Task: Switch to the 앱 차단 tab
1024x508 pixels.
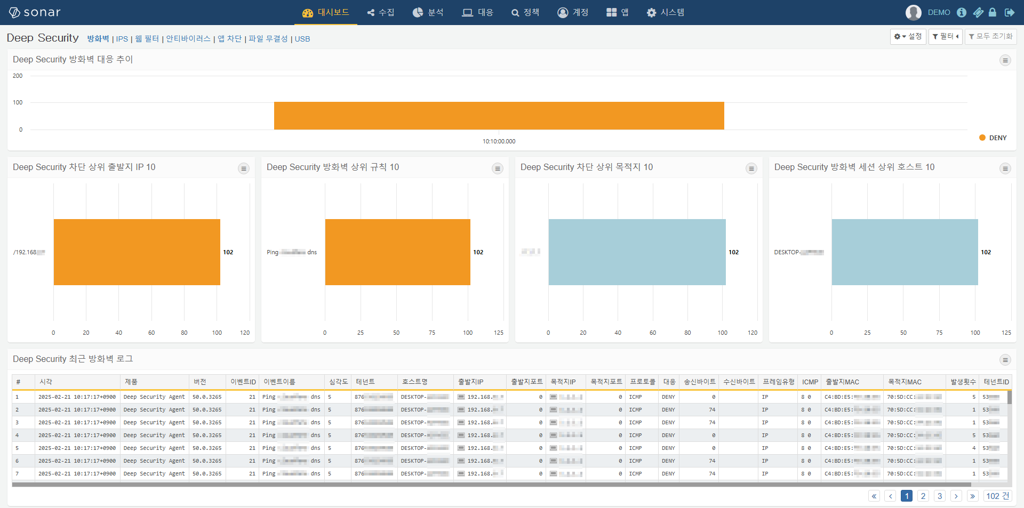Action: click(x=229, y=39)
